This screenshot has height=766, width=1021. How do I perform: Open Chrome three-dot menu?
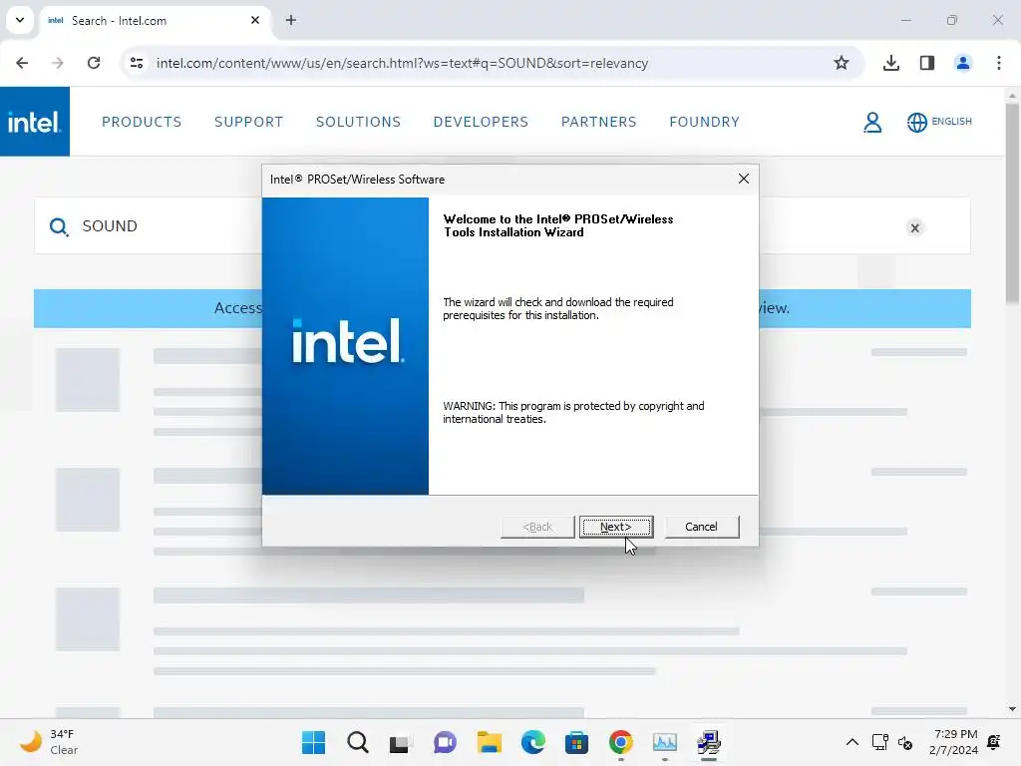click(999, 63)
